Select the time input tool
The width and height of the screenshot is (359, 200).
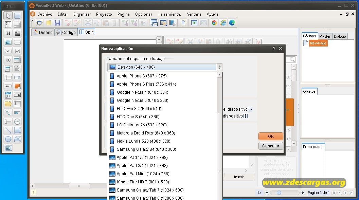[17, 95]
